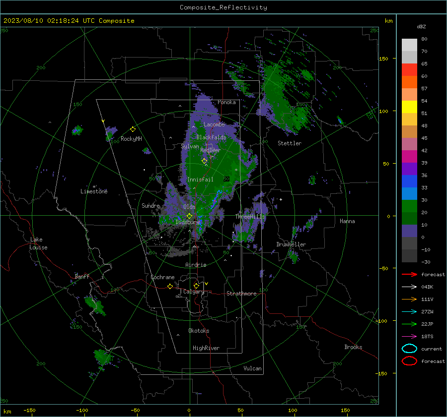Click the yellow diamond marker below RedDeer
The width and height of the screenshot is (447, 417).
pos(204,161)
